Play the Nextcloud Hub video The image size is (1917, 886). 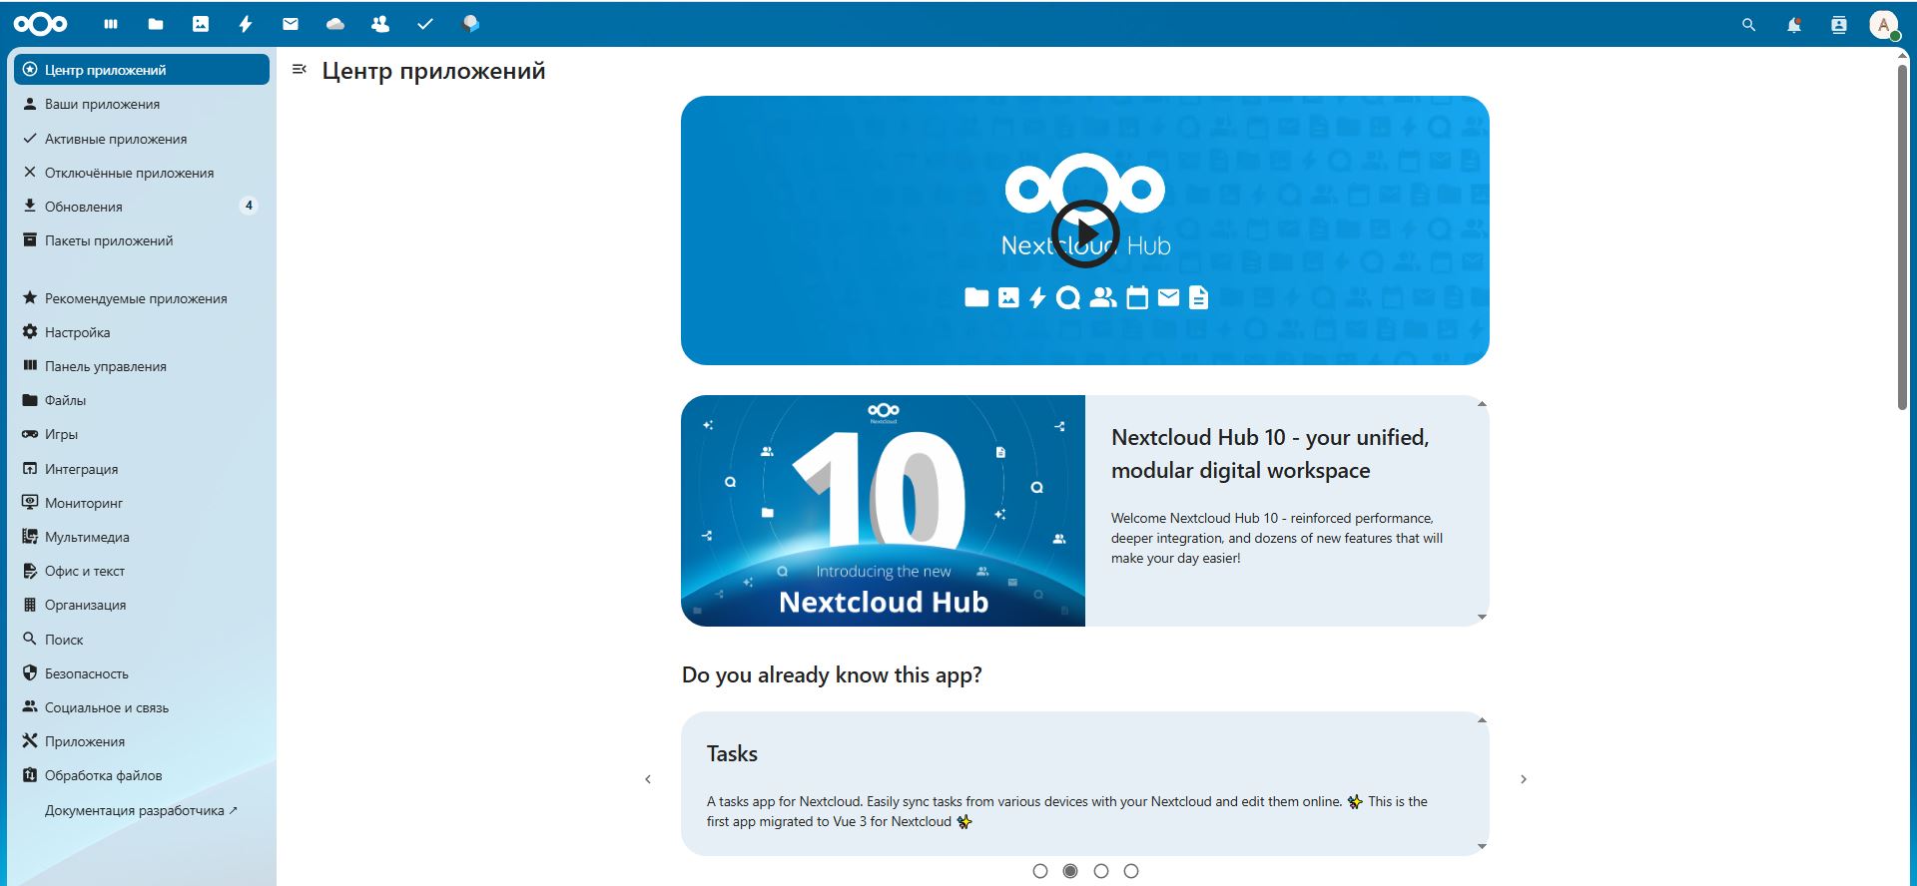[x=1085, y=233]
